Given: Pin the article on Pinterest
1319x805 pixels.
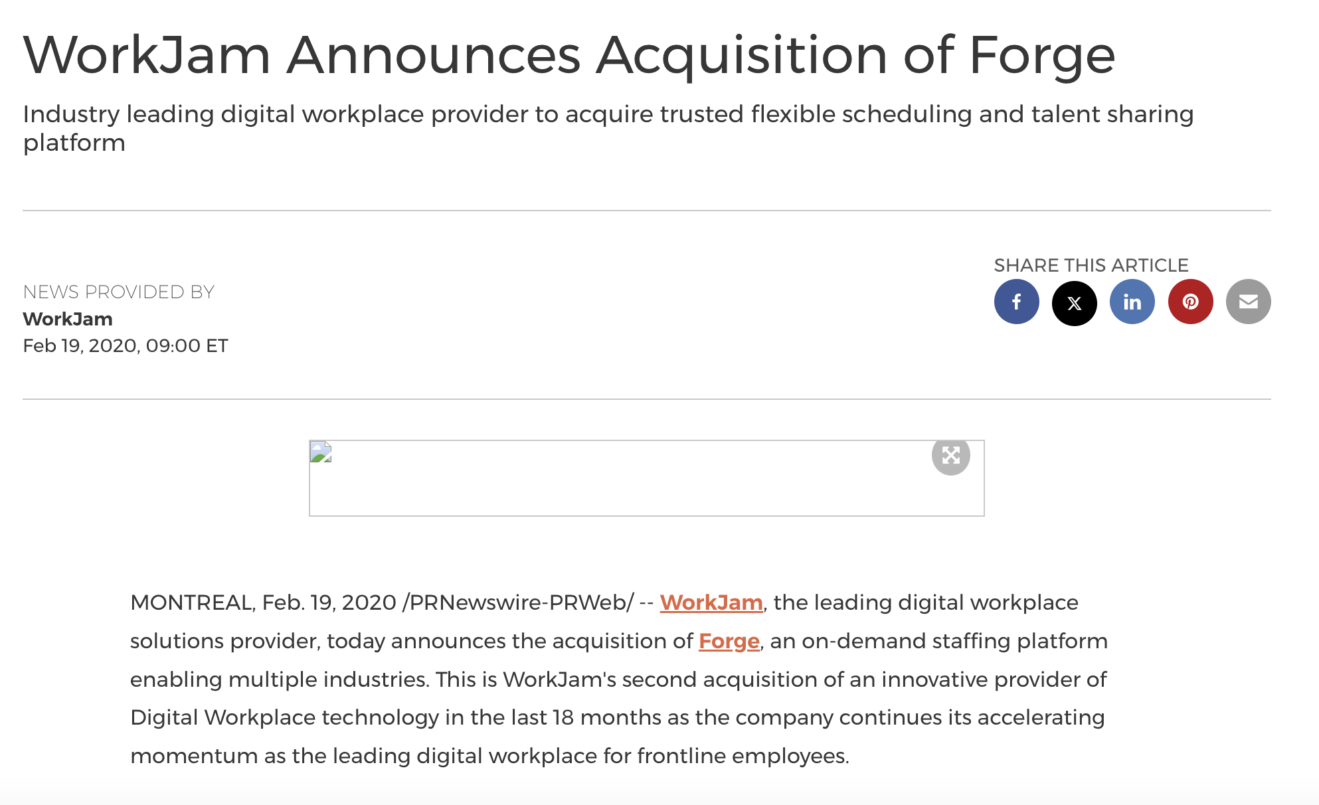Looking at the screenshot, I should click(x=1190, y=302).
